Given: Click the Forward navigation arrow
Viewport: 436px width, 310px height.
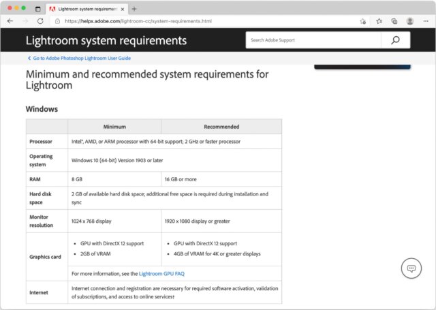Looking at the screenshot, I should pyautogui.click(x=24, y=21).
